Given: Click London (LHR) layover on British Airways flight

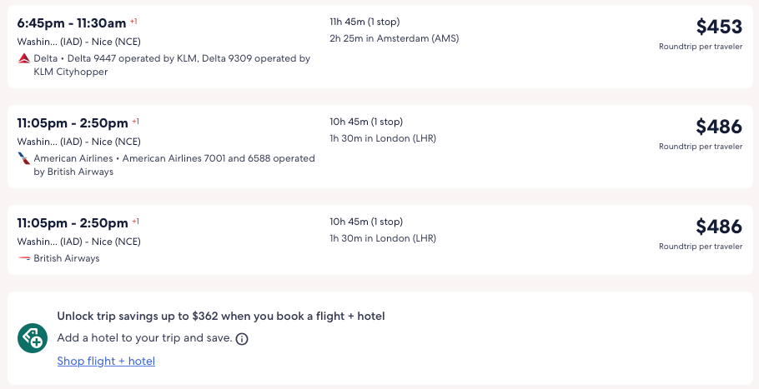Looking at the screenshot, I should (383, 238).
